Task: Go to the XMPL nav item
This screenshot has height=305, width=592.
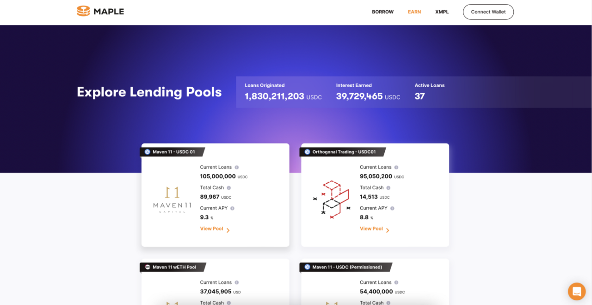Action: tap(442, 12)
